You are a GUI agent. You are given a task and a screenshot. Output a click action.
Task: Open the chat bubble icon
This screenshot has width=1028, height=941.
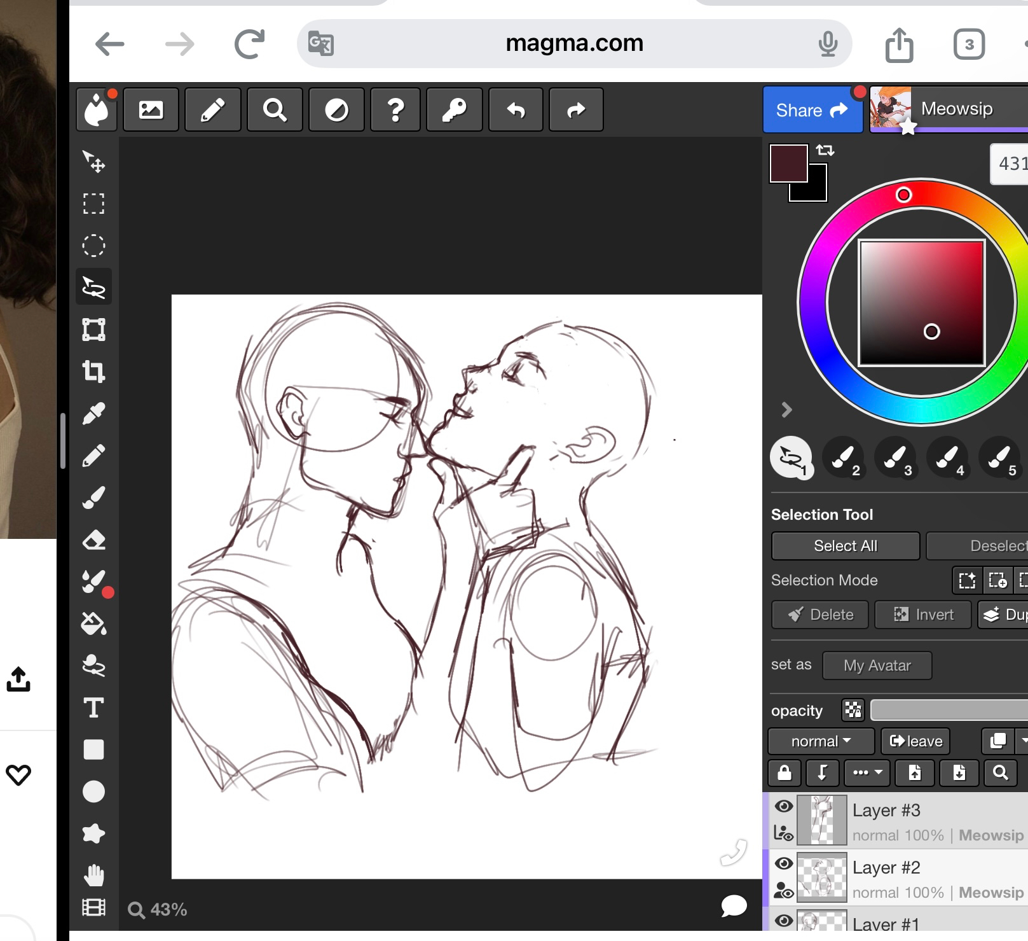click(x=734, y=906)
